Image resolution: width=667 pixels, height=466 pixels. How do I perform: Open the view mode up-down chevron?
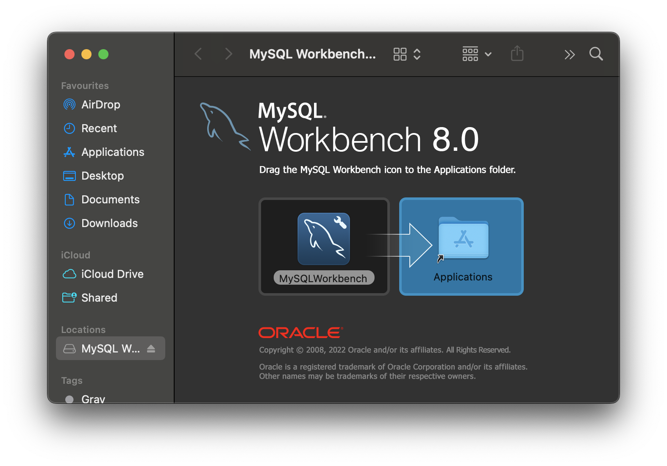(x=417, y=54)
